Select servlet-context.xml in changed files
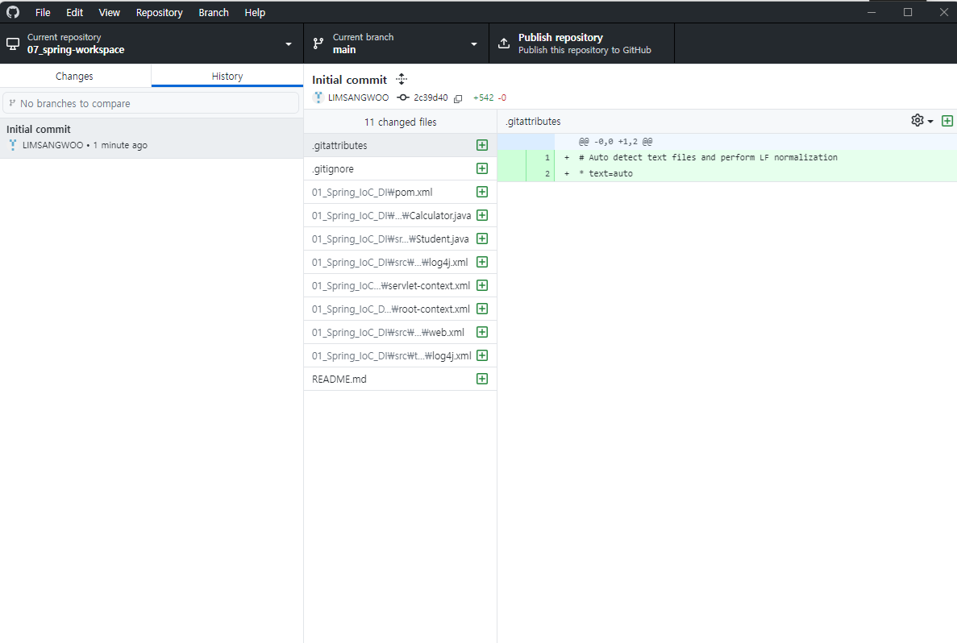Image resolution: width=957 pixels, height=643 pixels. tap(401, 285)
